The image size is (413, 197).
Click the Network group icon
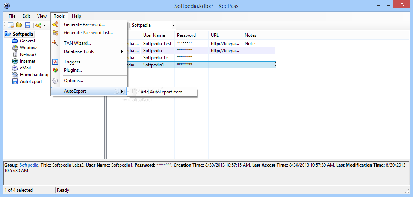click(15, 54)
